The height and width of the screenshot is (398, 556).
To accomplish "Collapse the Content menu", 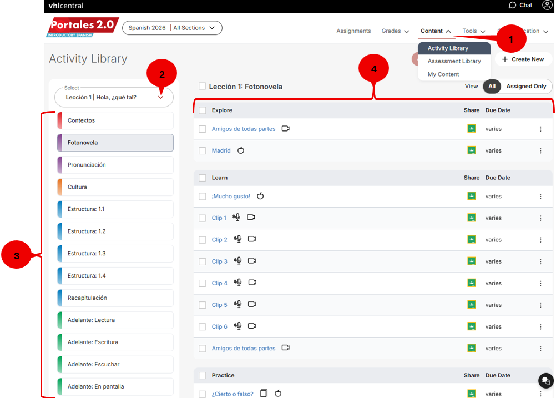I will tap(436, 31).
